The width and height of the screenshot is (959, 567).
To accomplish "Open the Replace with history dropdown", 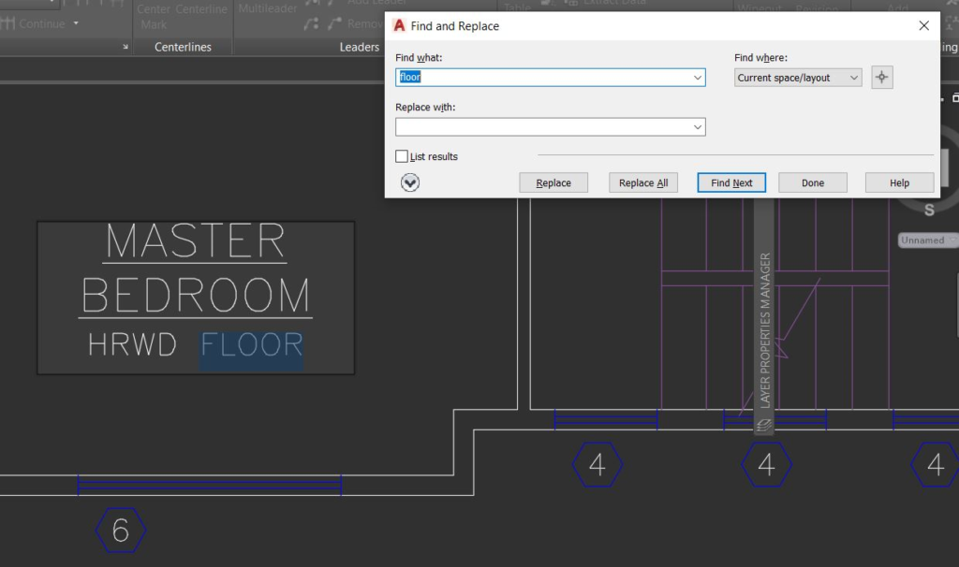I will click(x=698, y=127).
